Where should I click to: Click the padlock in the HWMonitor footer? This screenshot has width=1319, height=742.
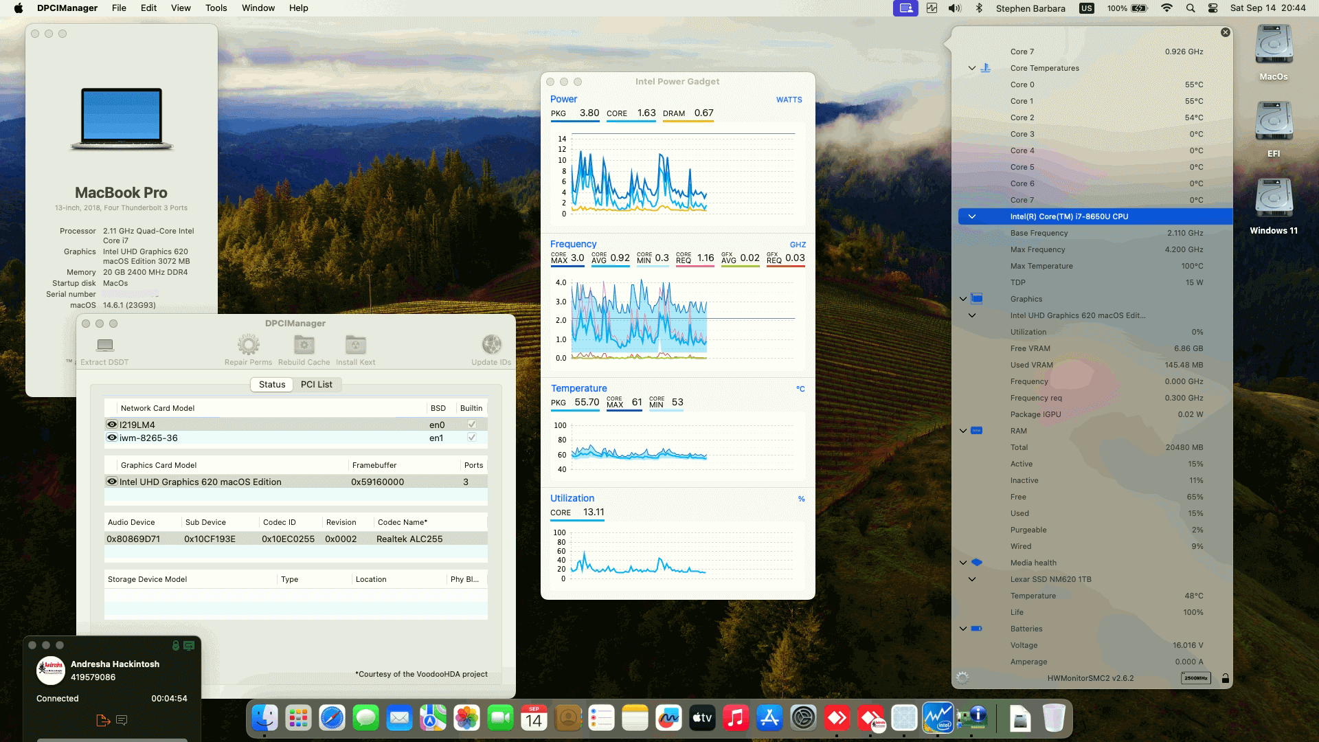coord(1226,677)
